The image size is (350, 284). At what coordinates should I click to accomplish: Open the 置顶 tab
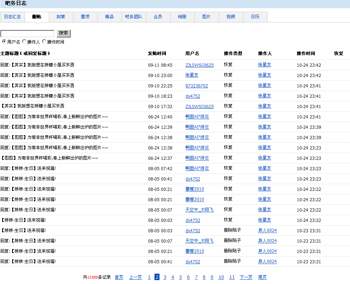[85, 17]
